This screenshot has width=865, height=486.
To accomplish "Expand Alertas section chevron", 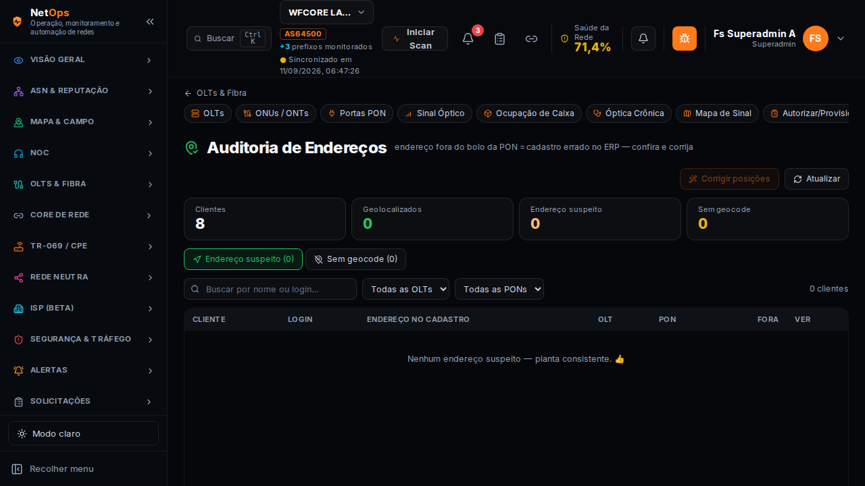I will pos(150,371).
